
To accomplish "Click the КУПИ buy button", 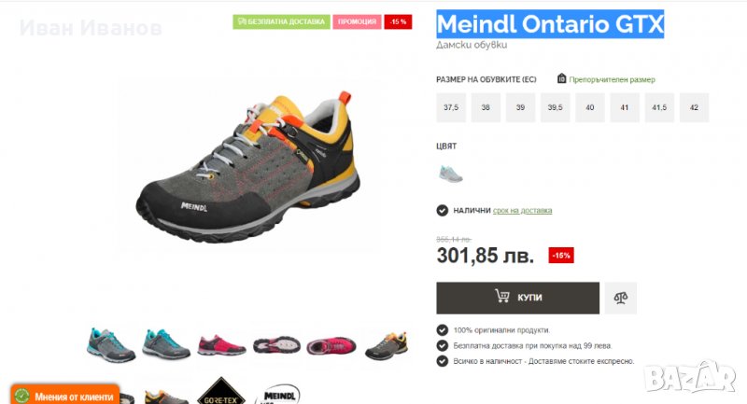I will coord(518,298).
